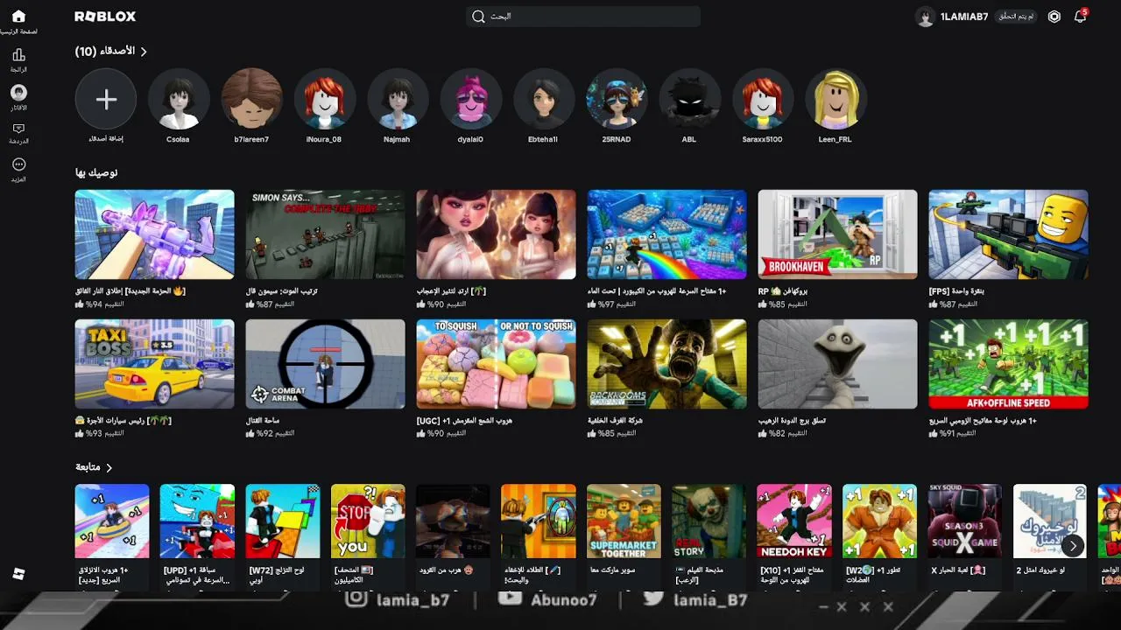Show next games with carousel arrow

[x=1073, y=545]
